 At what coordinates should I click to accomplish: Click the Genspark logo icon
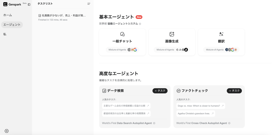[x=5, y=4]
